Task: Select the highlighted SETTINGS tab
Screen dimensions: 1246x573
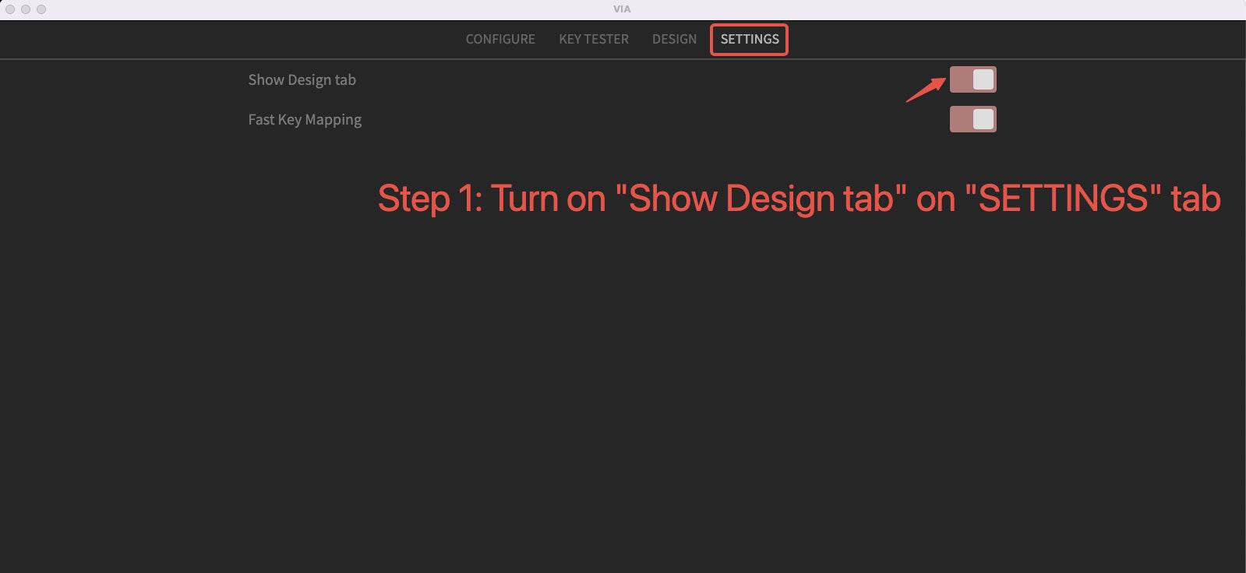Action: [x=749, y=39]
